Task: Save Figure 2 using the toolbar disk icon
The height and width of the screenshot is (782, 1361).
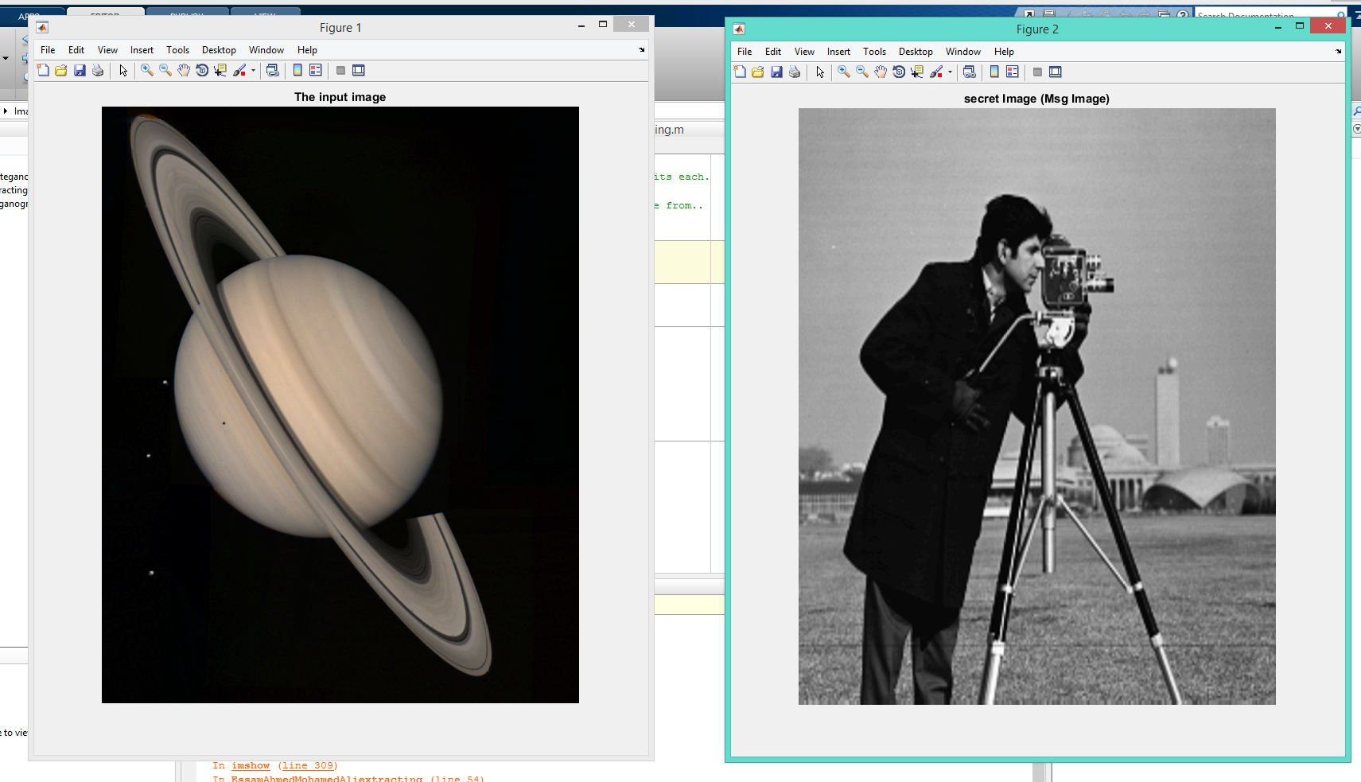Action: click(777, 72)
